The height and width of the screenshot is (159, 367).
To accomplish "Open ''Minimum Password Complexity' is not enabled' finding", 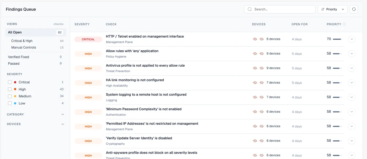I will 144,109.
